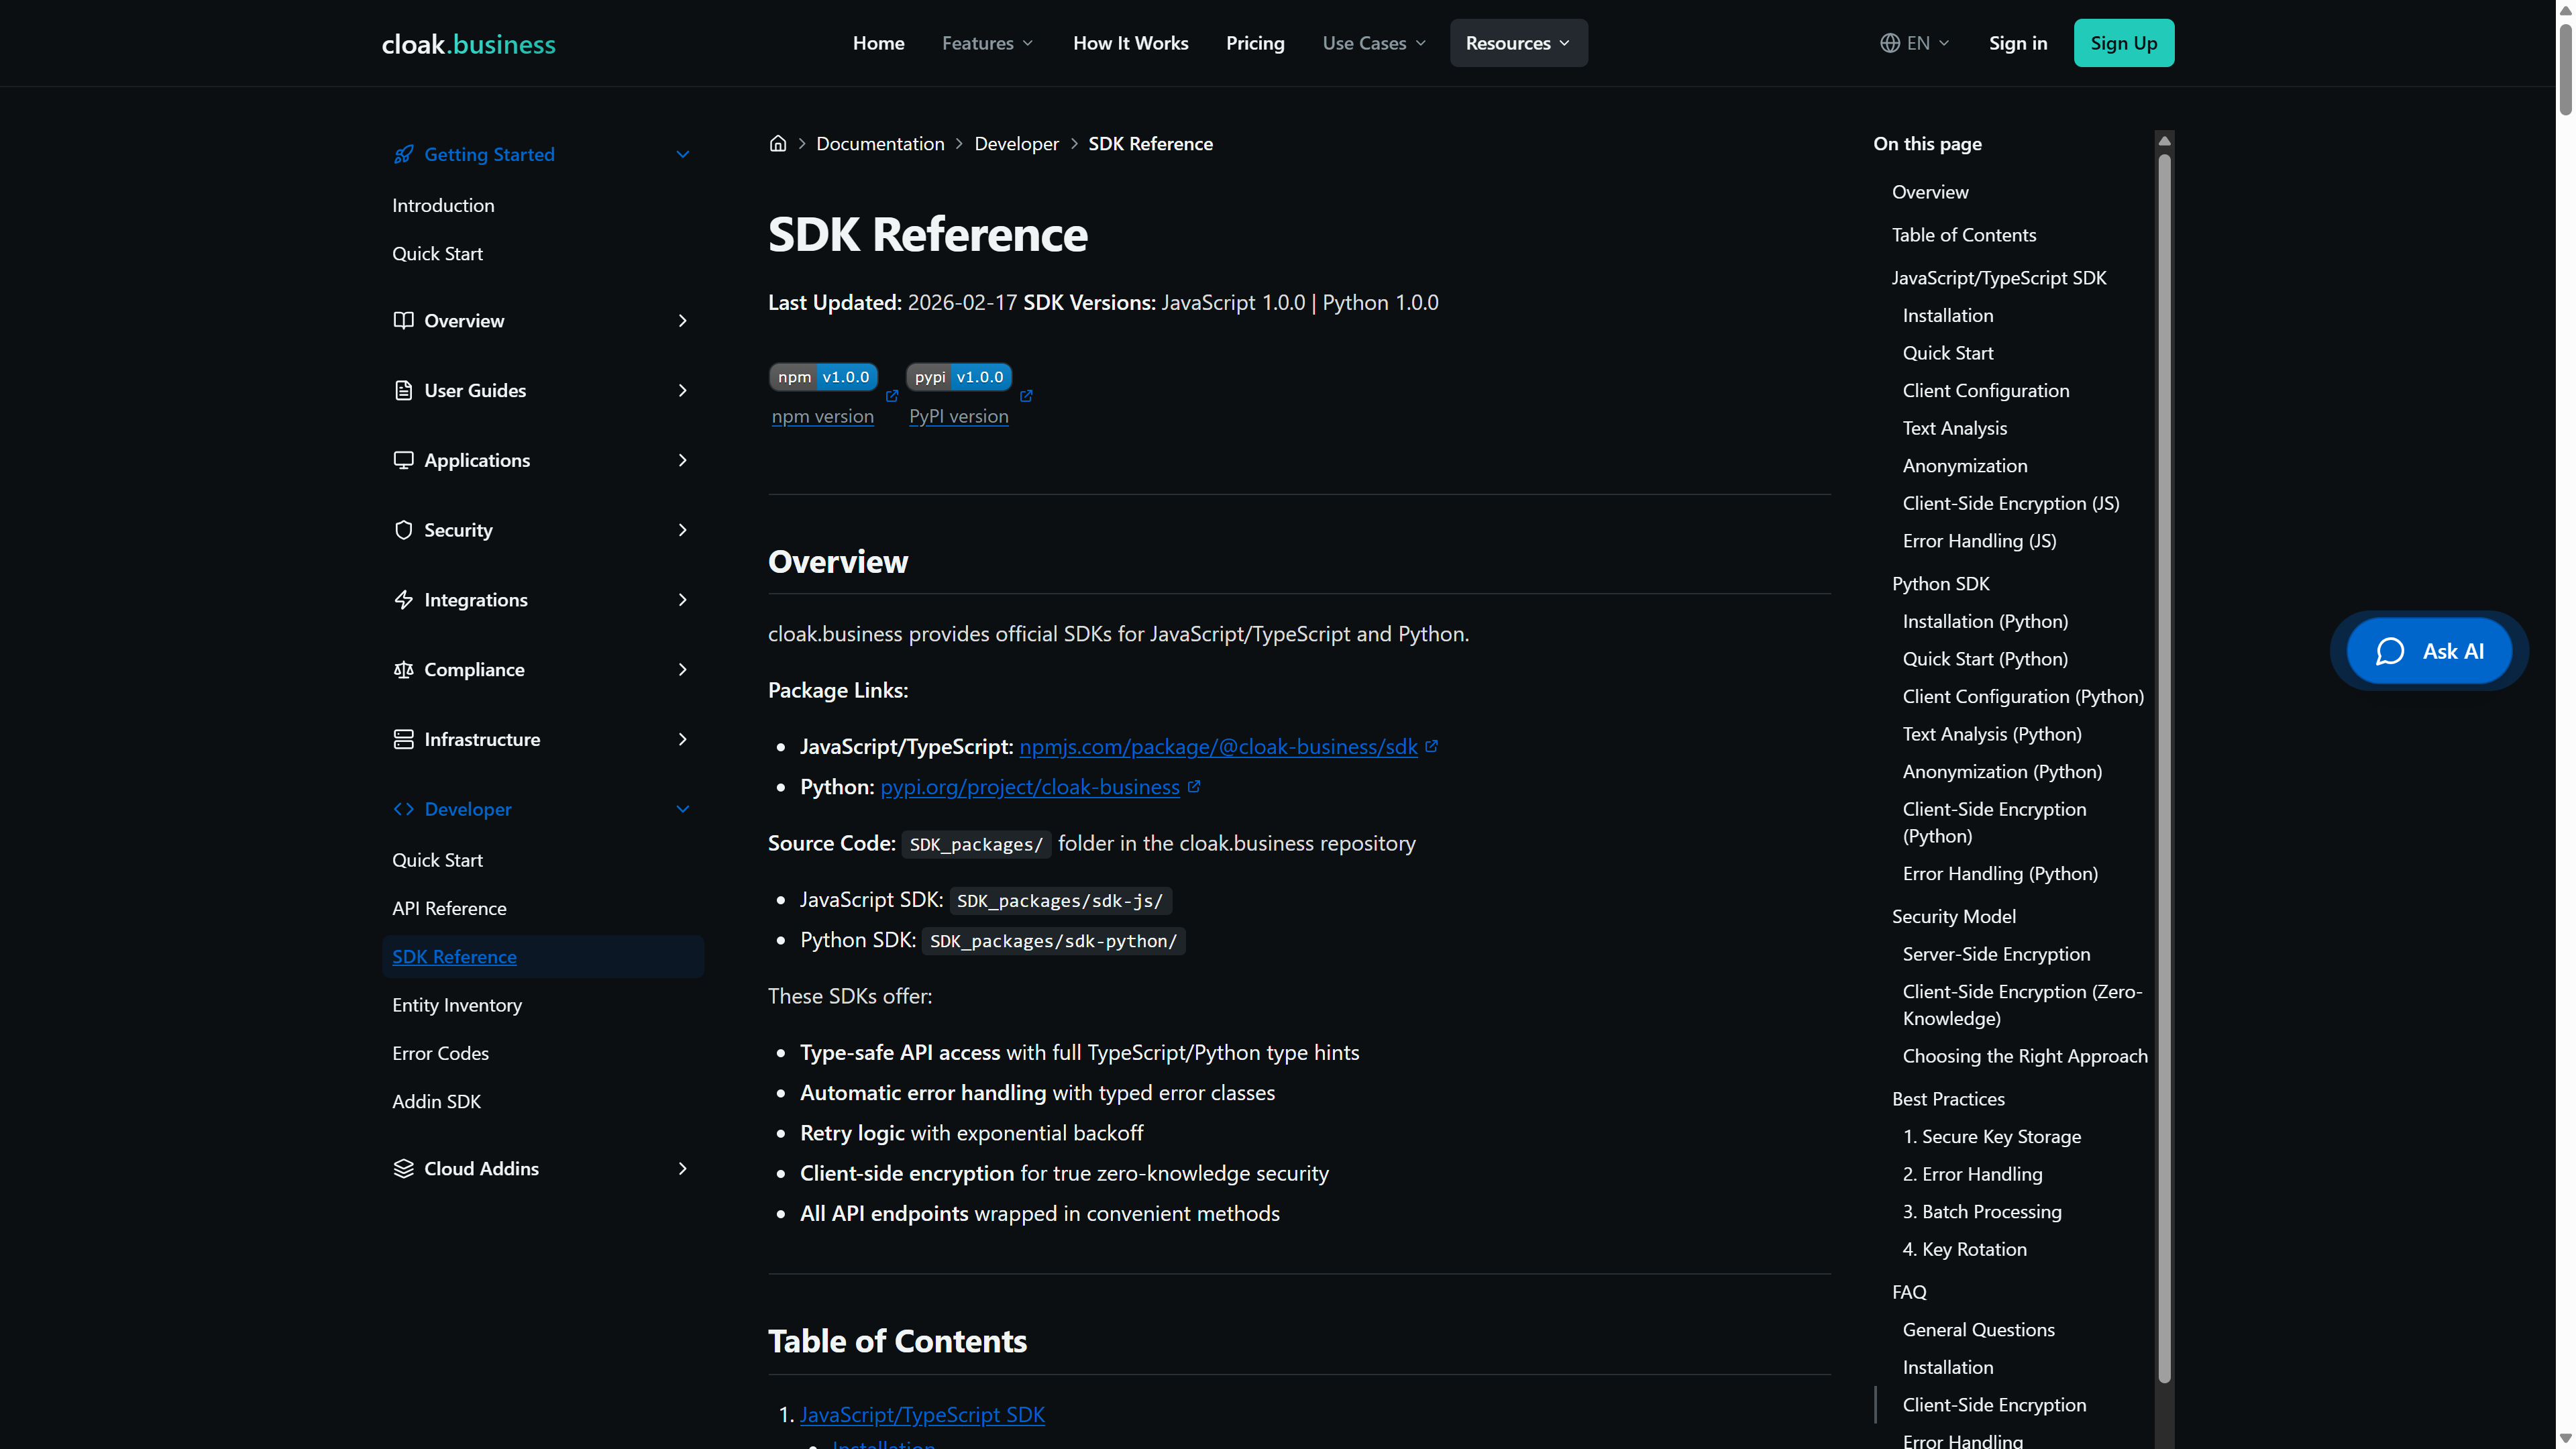Screen dimensions: 2576x1449
Task: Click Documentation in the breadcrumb
Action: click(880, 143)
